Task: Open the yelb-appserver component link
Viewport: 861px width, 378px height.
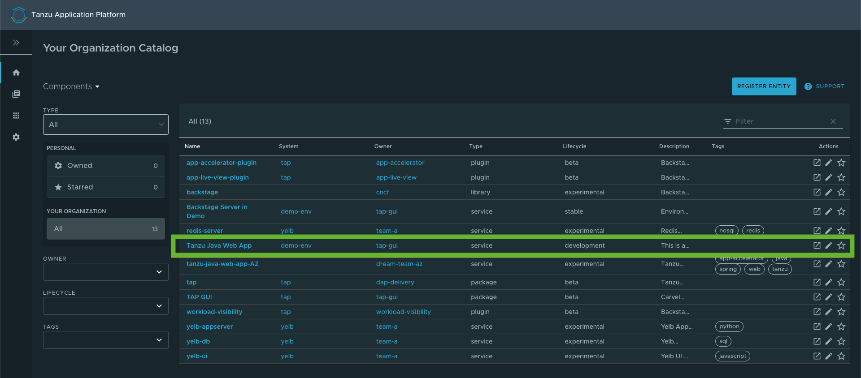Action: coord(209,326)
